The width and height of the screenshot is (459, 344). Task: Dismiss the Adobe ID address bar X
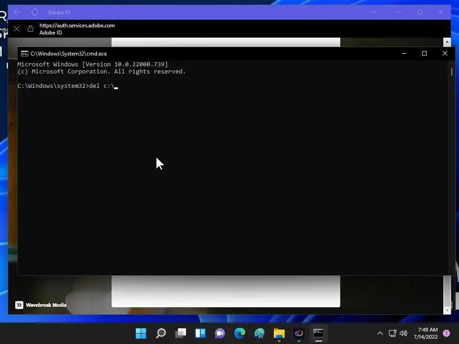(x=17, y=29)
